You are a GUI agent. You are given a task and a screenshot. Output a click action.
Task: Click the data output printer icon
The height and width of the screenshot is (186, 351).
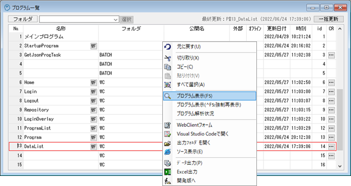coord(168,163)
